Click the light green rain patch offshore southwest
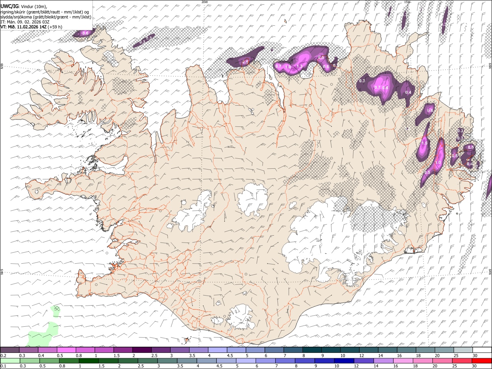This screenshot has width=492, height=369. pyautogui.click(x=42, y=334)
